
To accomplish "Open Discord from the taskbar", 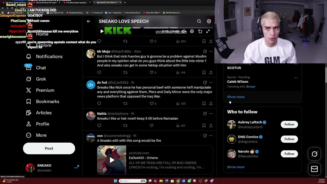I will pos(212,181).
